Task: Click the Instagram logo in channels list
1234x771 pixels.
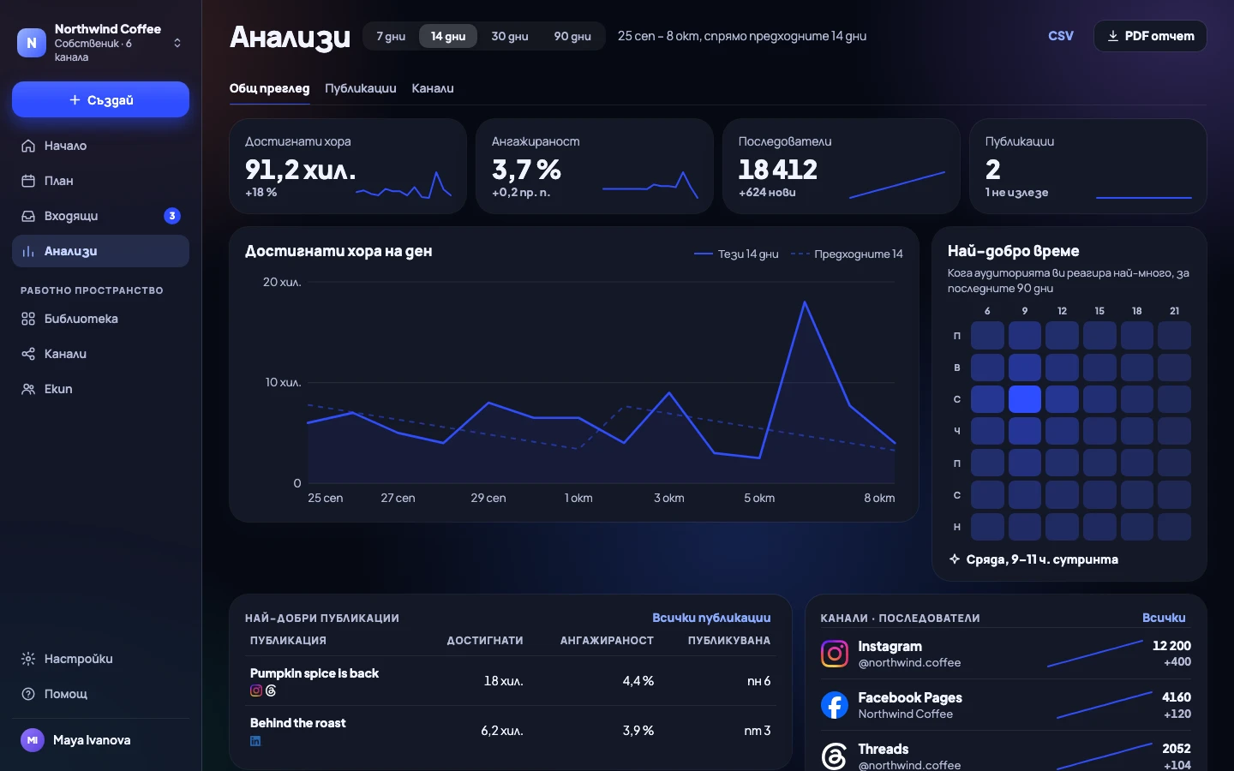Action: [835, 654]
